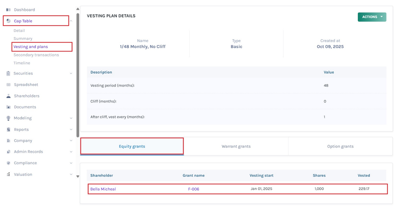The width and height of the screenshot is (395, 206).
Task: Collapse the Cap Table menu chevron
Action: pyautogui.click(x=71, y=21)
